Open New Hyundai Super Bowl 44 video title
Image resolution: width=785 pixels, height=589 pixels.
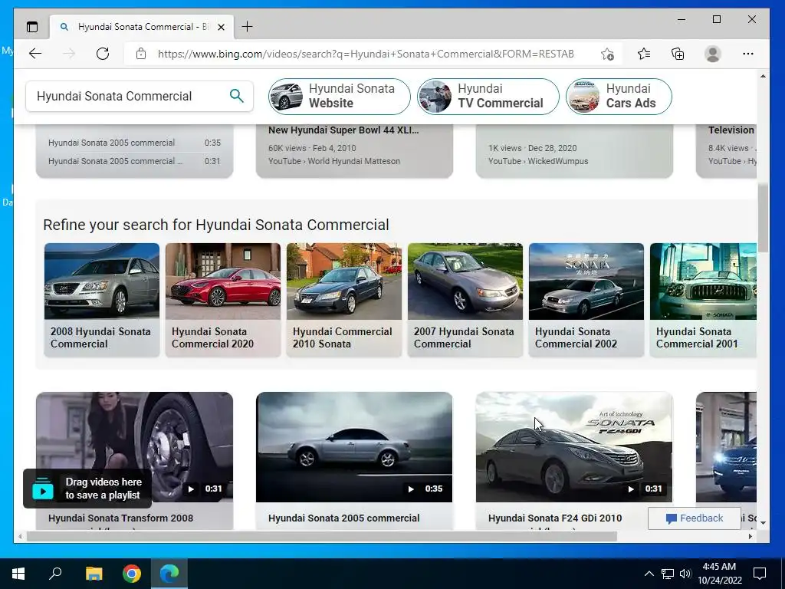pyautogui.click(x=343, y=130)
